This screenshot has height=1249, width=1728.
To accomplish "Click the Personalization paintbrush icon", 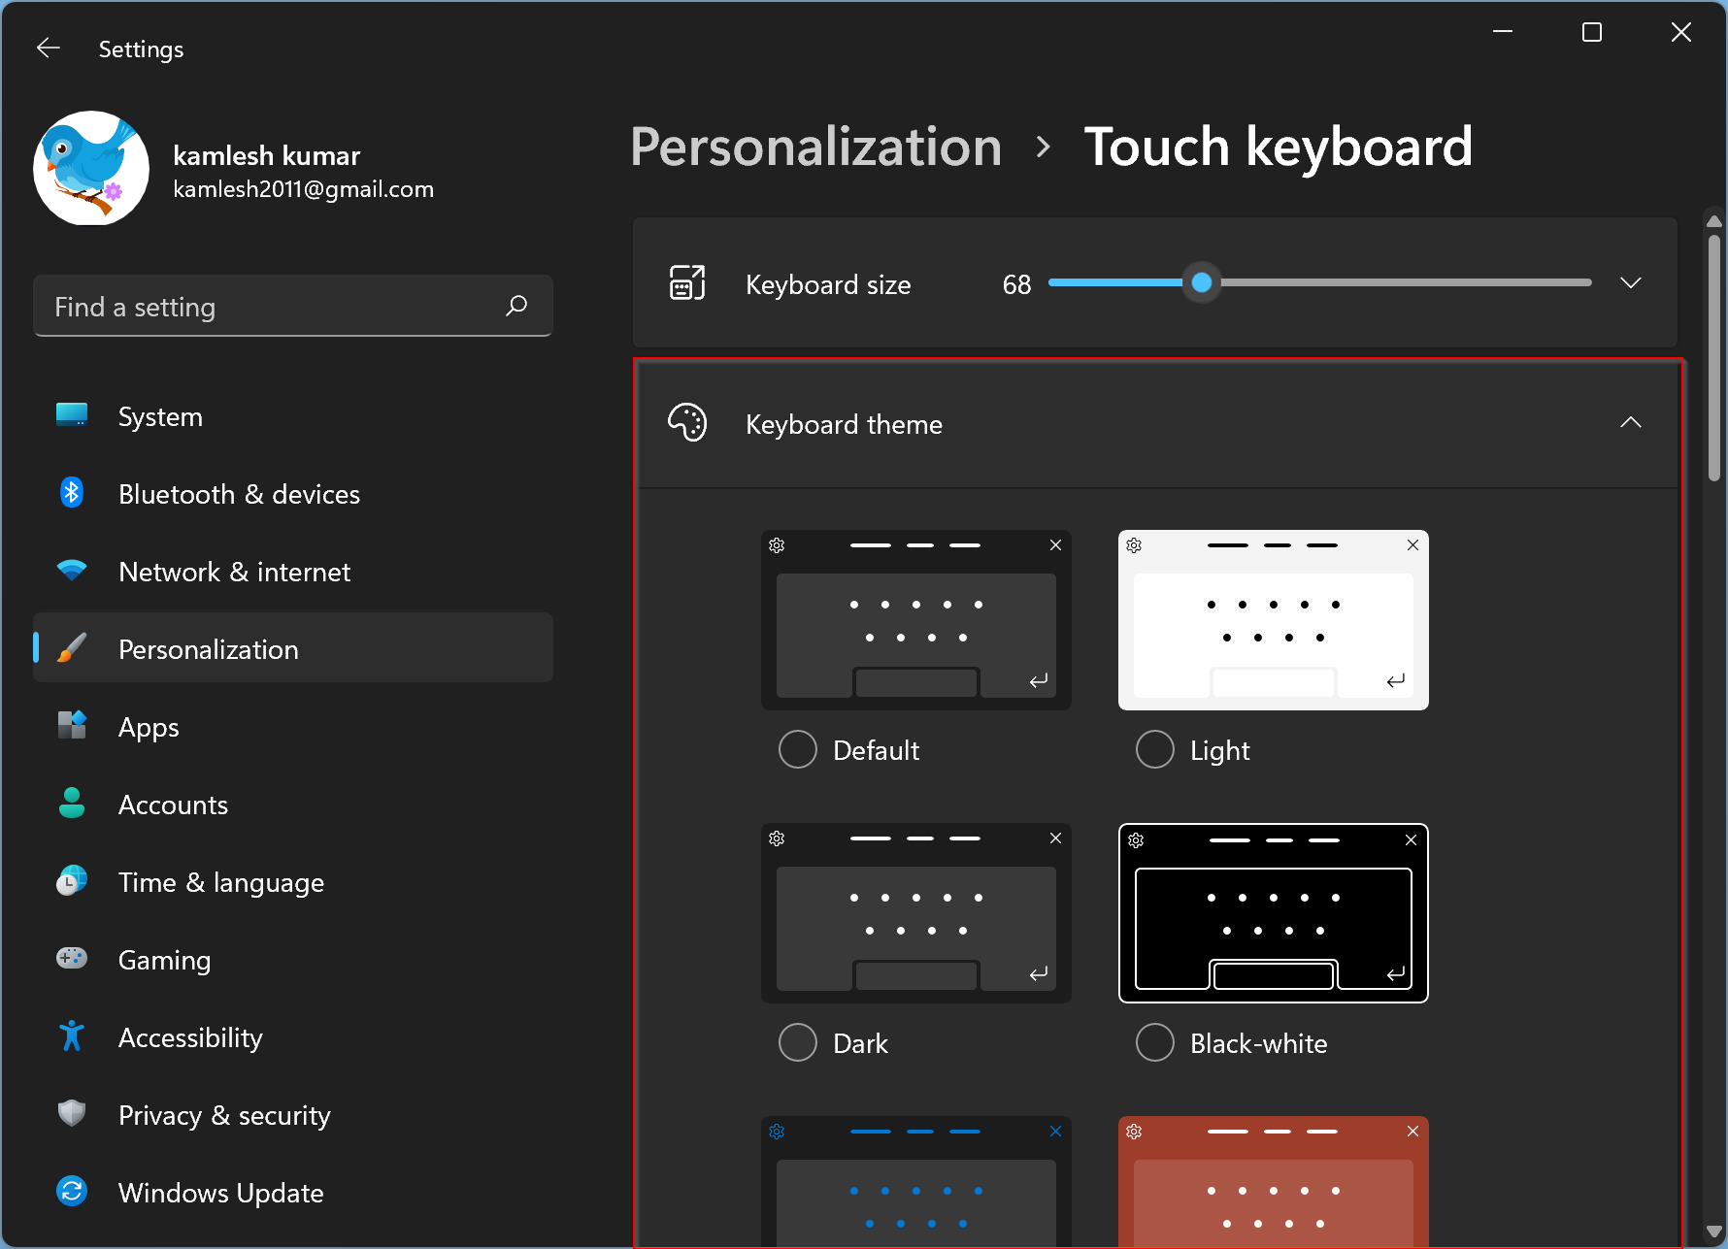I will pos(72,648).
